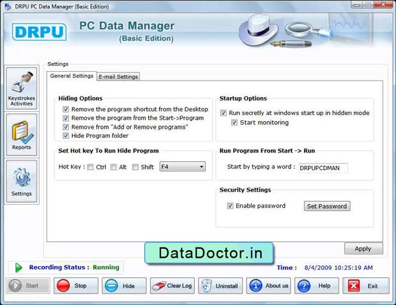The height and width of the screenshot is (305, 396).
Task: Exit the program with the Exit button
Action: 366,286
